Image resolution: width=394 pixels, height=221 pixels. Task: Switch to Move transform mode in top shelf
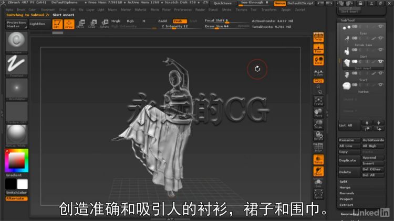click(x=80, y=24)
